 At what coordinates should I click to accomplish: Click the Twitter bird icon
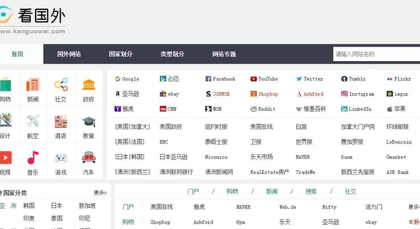click(299, 79)
